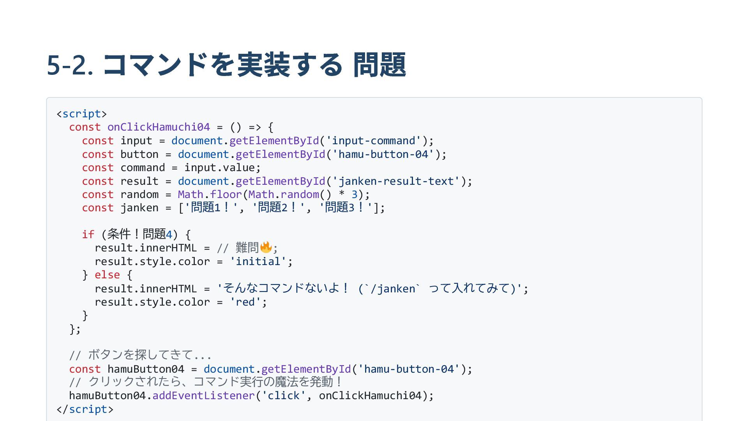Select the '問題1！' array item
748x421 pixels.
click(211, 208)
